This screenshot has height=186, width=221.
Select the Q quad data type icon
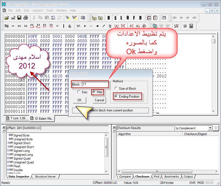[x=128, y=18]
